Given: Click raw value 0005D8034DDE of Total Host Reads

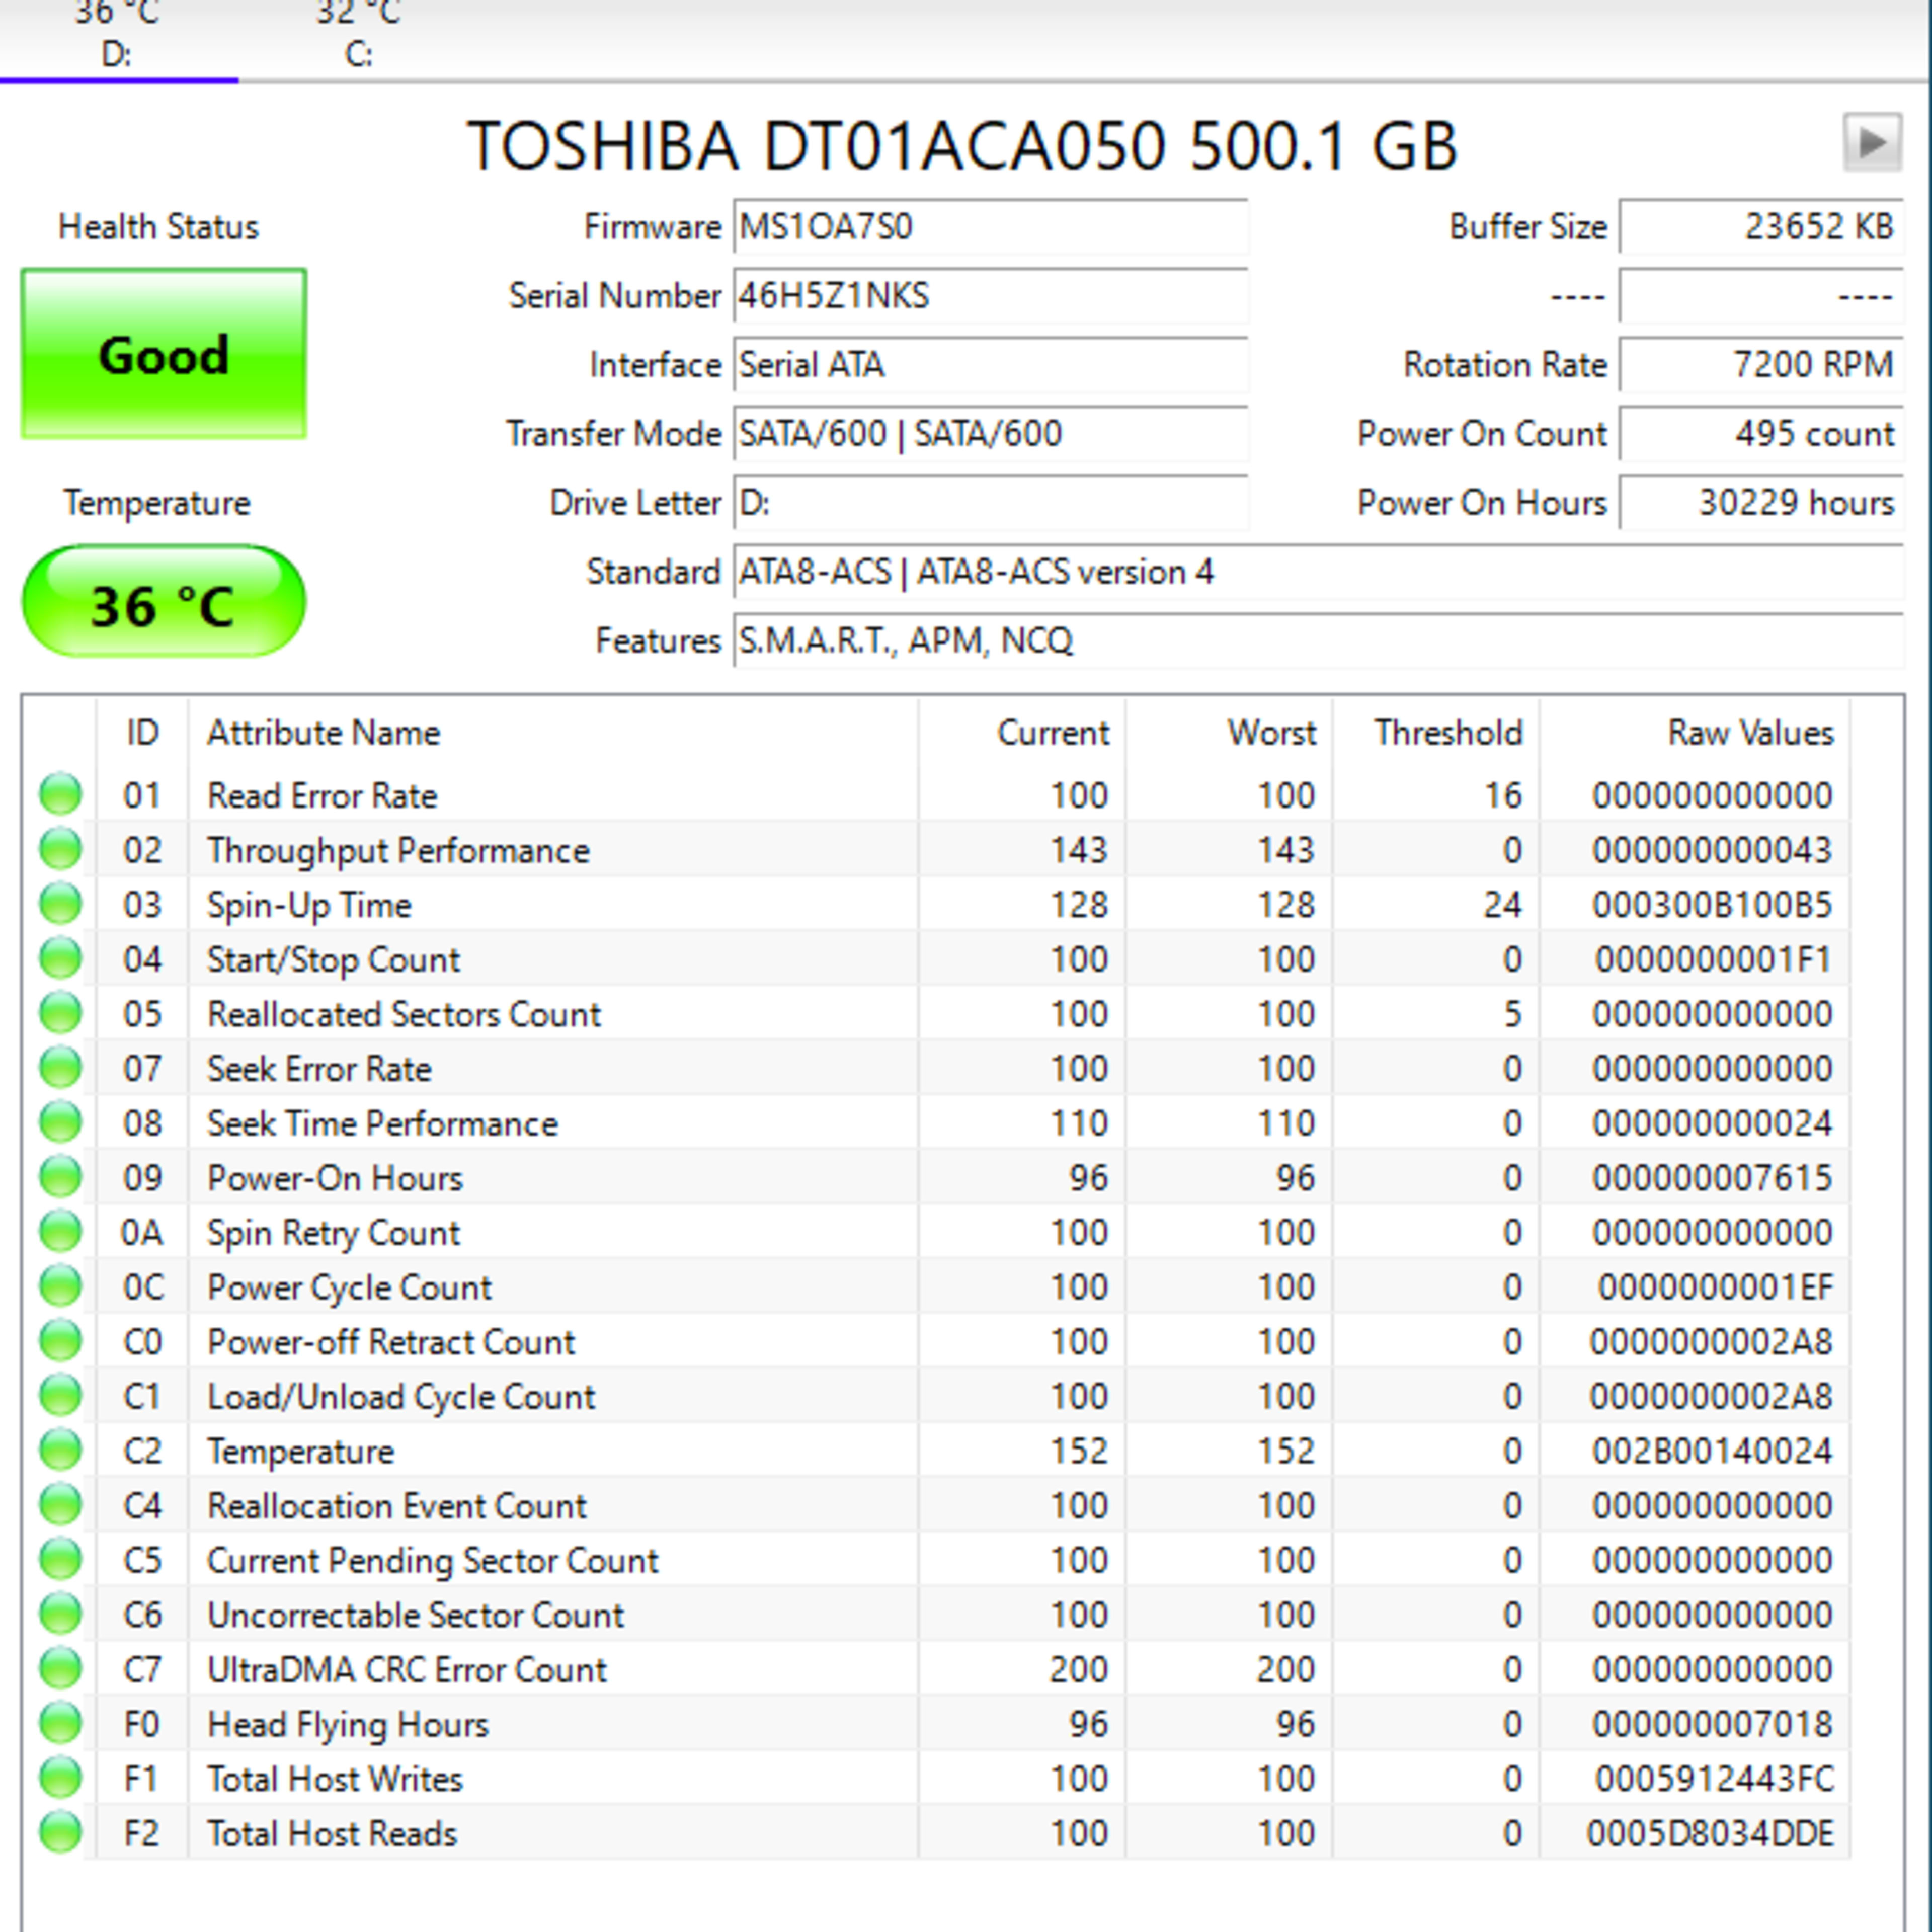Looking at the screenshot, I should [x=1710, y=1834].
